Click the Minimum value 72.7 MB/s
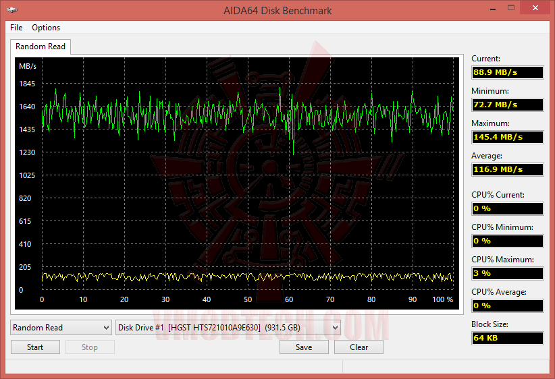 (x=507, y=105)
